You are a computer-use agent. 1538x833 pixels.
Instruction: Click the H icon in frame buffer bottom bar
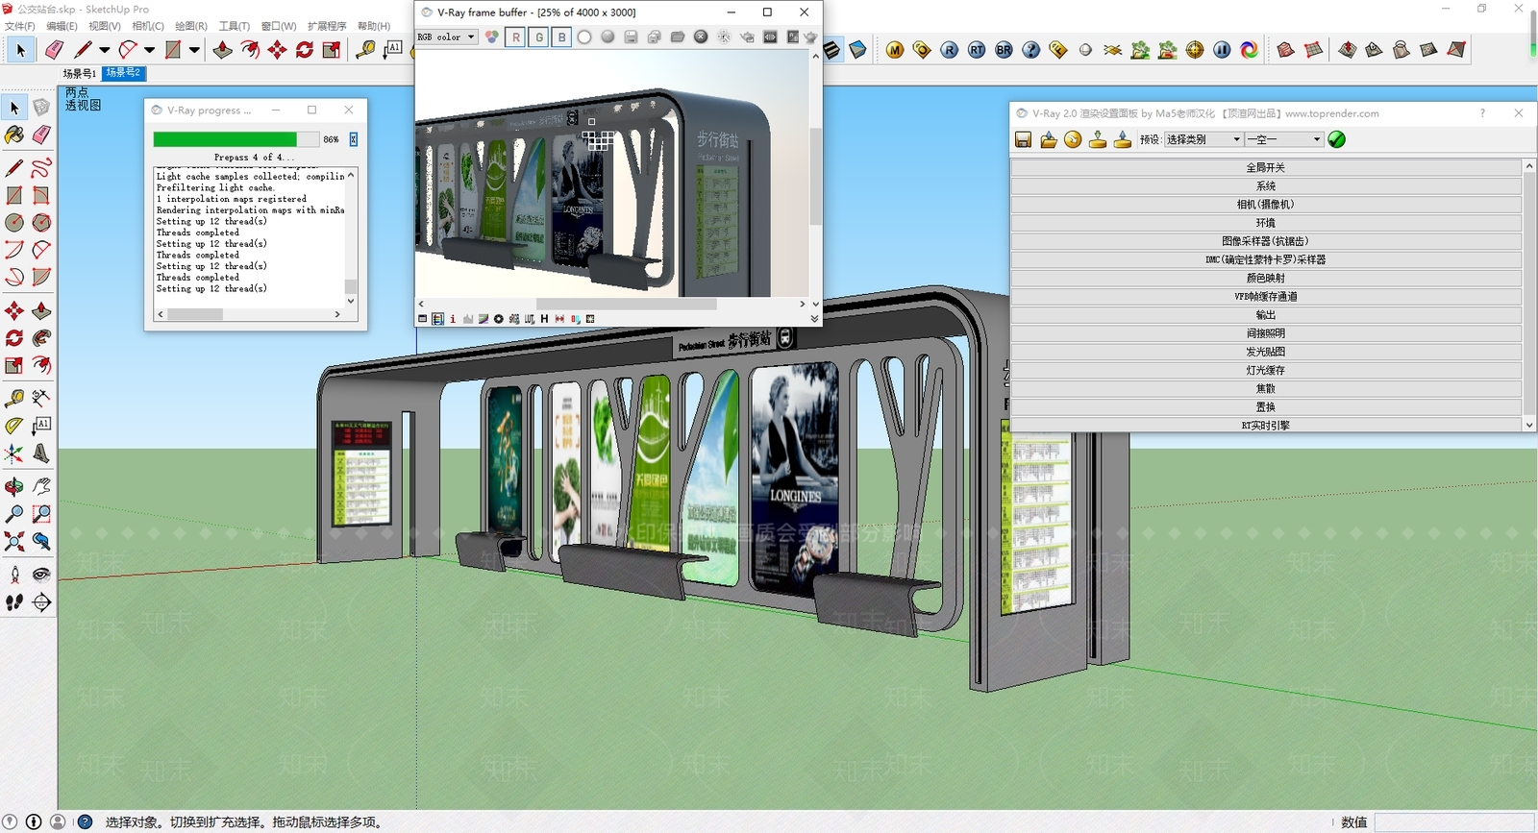[x=544, y=319]
